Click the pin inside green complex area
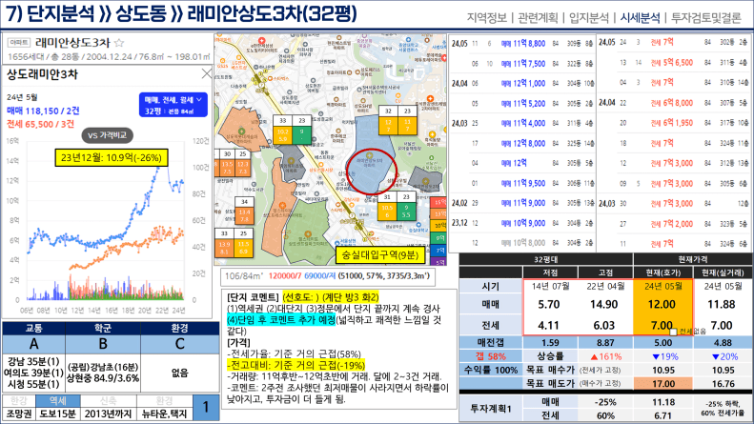The height and width of the screenshot is (424, 754). point(308,234)
